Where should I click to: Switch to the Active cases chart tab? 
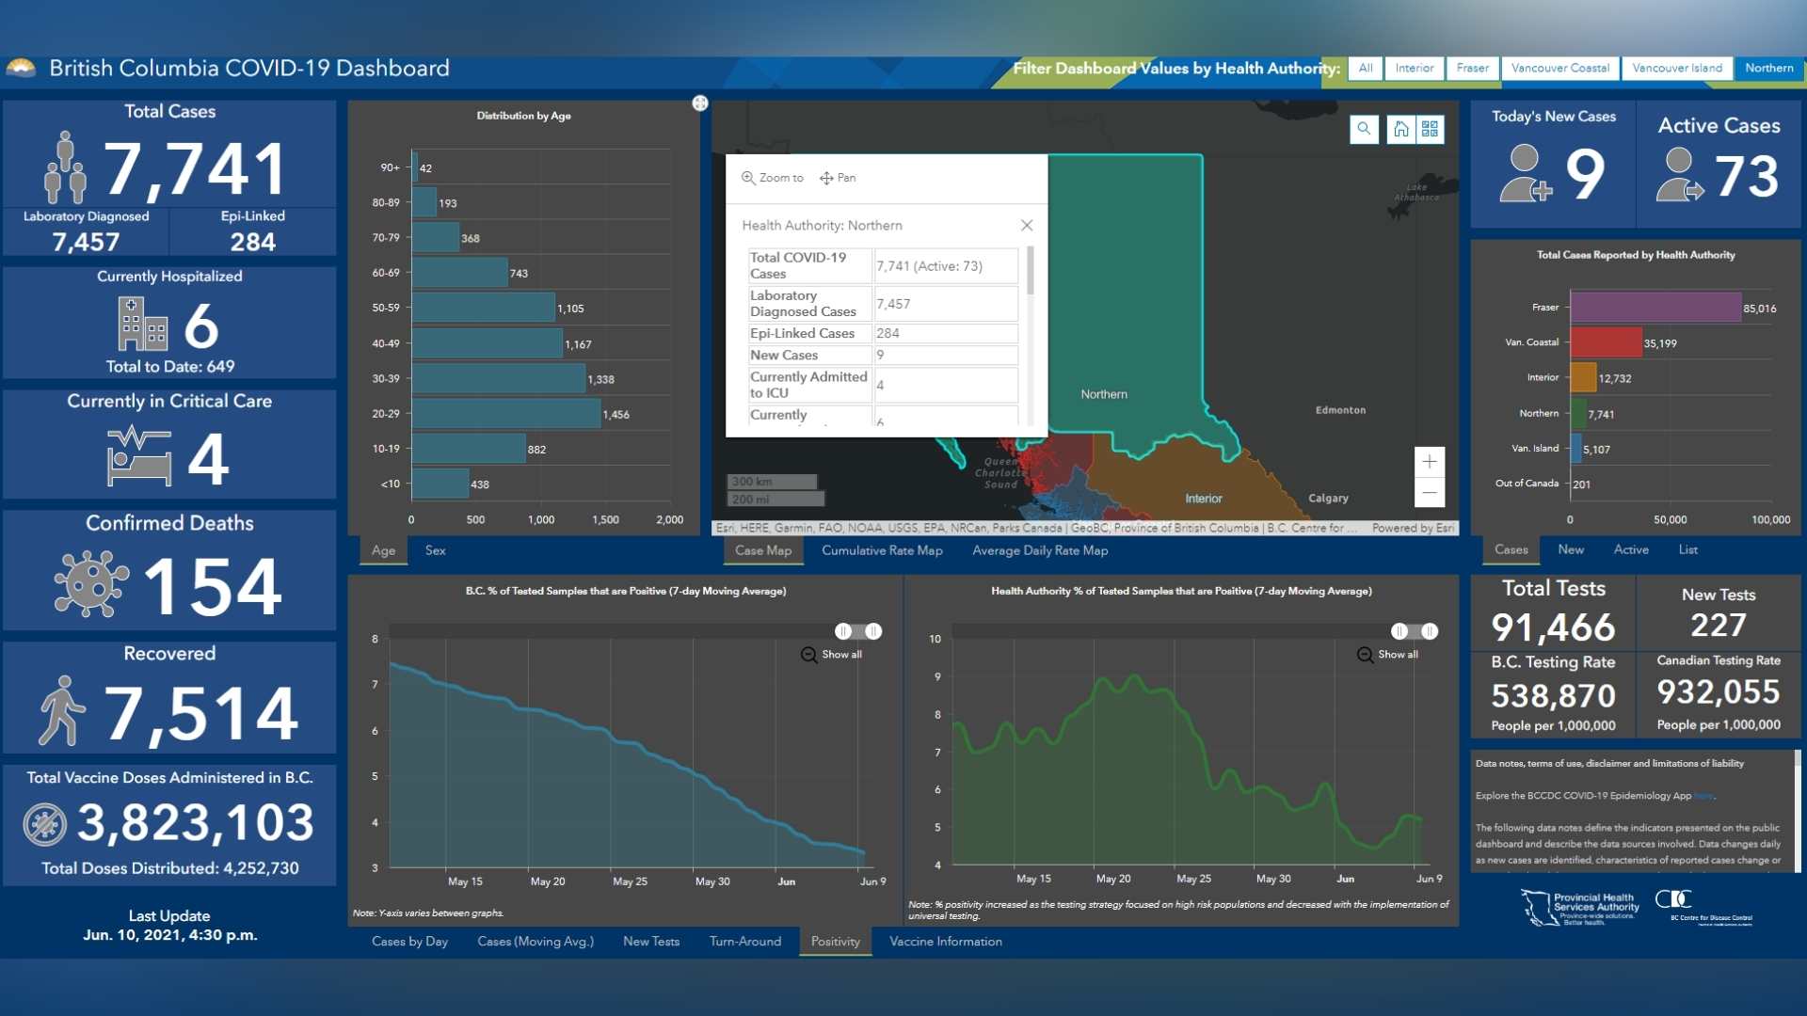(x=1631, y=549)
